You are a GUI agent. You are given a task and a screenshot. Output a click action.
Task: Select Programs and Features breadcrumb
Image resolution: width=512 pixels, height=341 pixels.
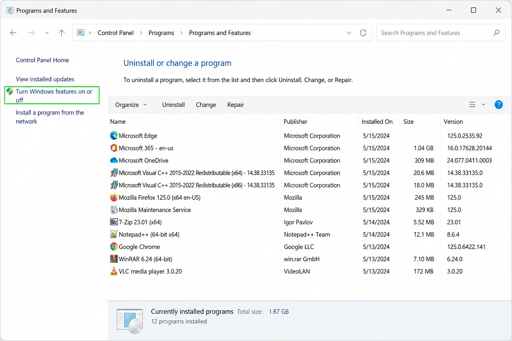[x=220, y=33]
